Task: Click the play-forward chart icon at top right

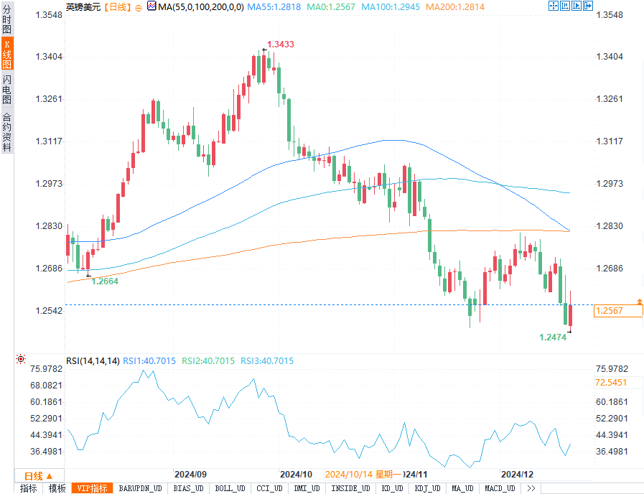Action: [x=577, y=6]
